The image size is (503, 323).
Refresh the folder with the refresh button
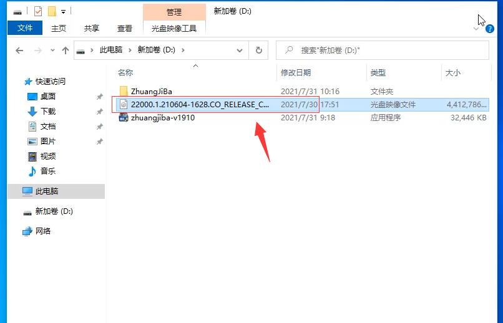coord(258,51)
